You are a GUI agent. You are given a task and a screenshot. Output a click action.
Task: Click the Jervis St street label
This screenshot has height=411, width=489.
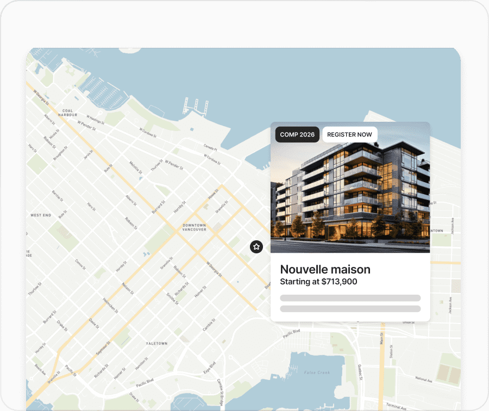[89, 154]
